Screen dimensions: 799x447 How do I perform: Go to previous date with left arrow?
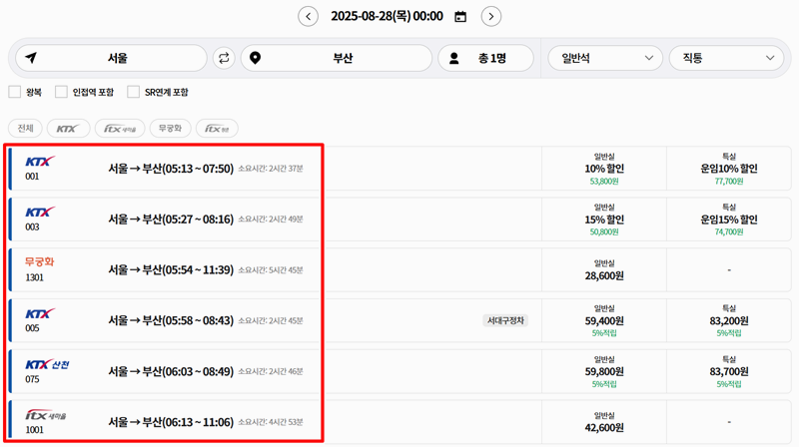pyautogui.click(x=308, y=16)
